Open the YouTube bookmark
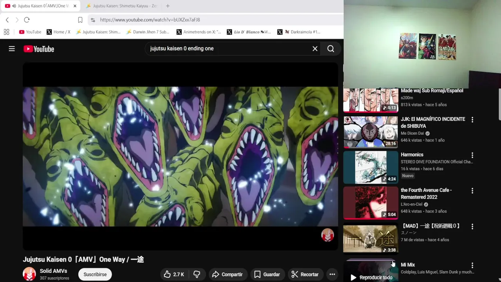The width and height of the screenshot is (501, 282). tap(30, 32)
